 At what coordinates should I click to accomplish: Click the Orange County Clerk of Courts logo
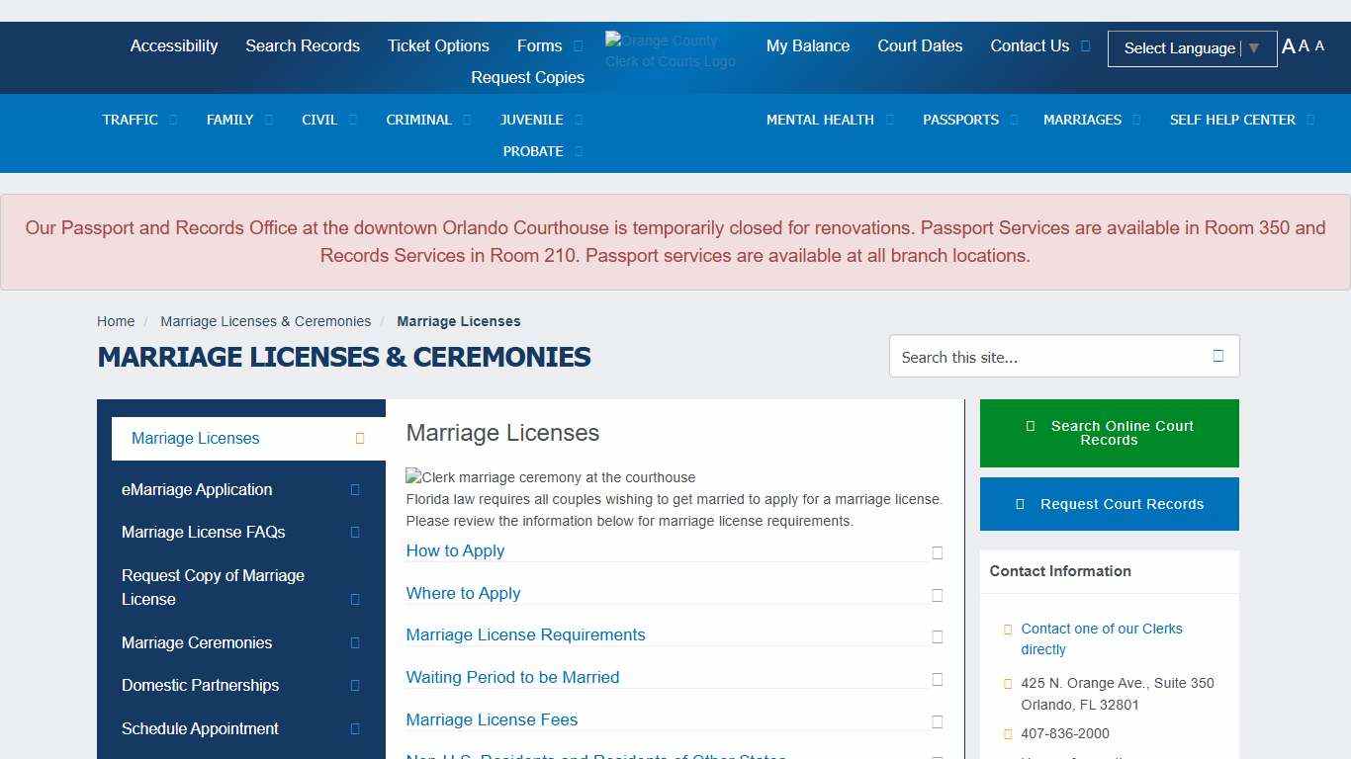point(671,50)
